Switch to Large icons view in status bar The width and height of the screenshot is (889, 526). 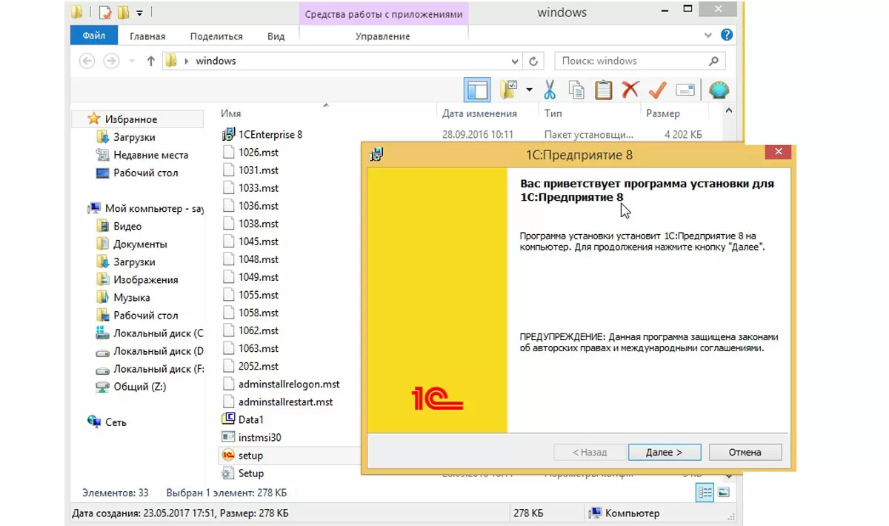(x=724, y=493)
